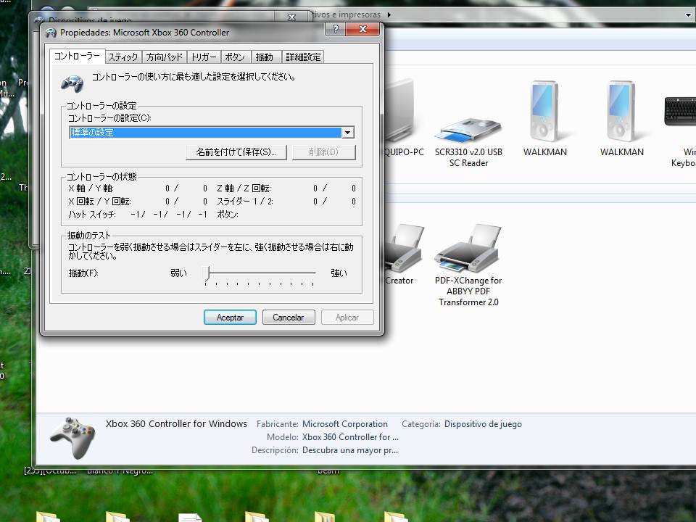Click the 名前を付けて保存(S)... button

[236, 152]
